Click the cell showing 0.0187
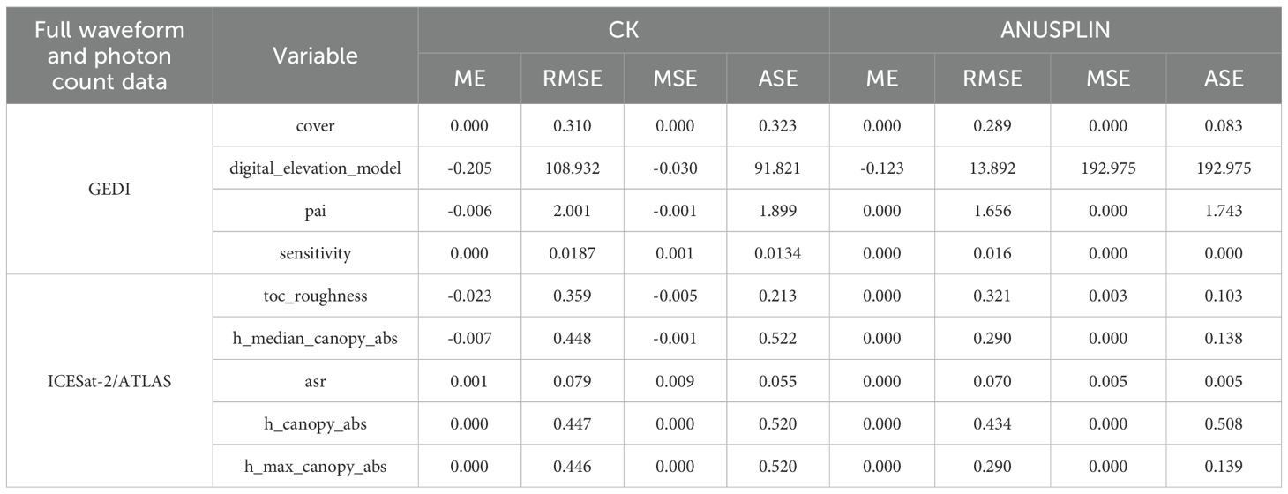 pyautogui.click(x=572, y=254)
